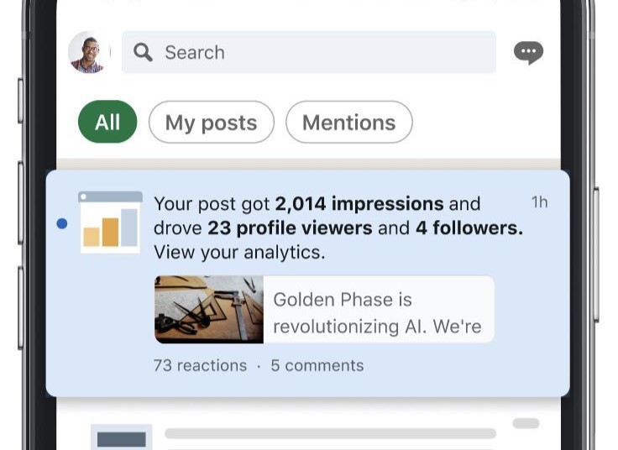Open the "Golden Phase is revolutionizing AI" preview text
The image size is (618, 450).
click(x=378, y=312)
